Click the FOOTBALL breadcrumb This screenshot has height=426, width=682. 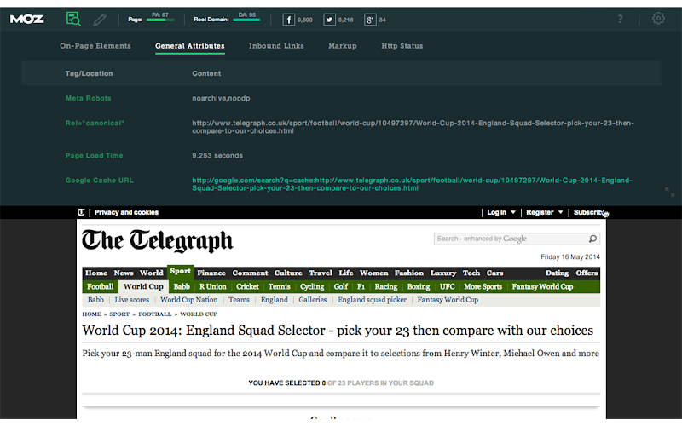154,314
